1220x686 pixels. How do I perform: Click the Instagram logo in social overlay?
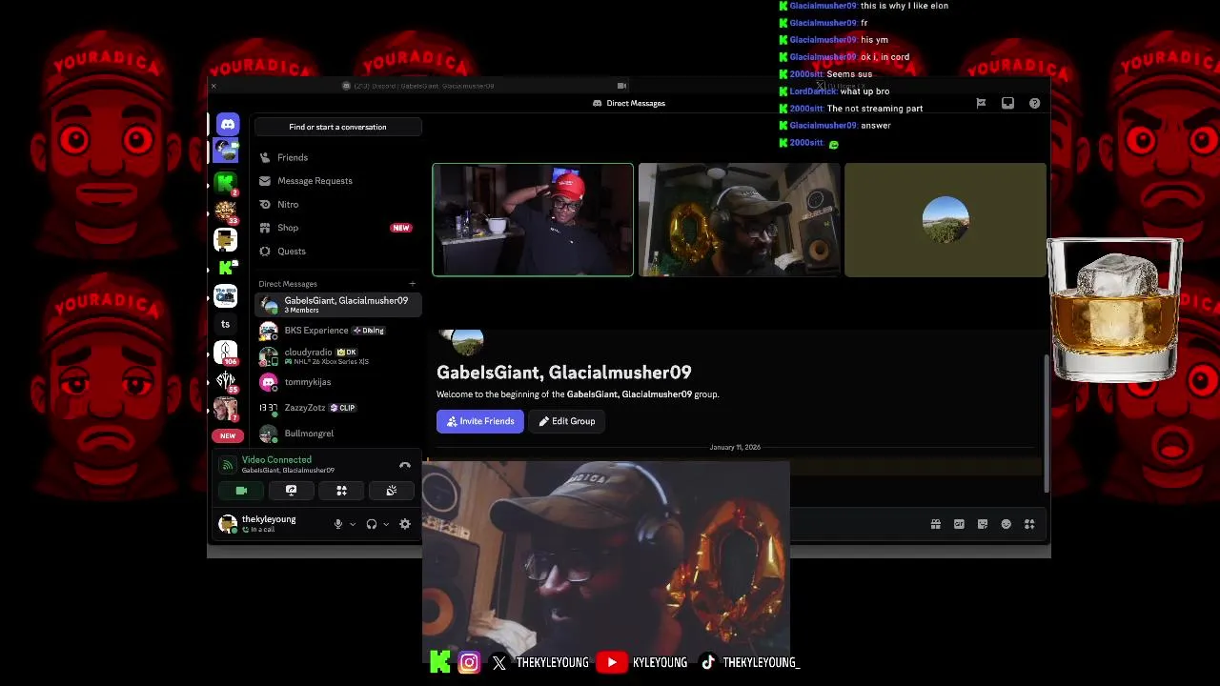469,662
